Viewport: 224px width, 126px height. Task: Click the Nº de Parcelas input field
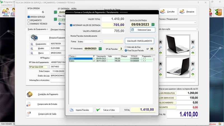click(x=121, y=49)
